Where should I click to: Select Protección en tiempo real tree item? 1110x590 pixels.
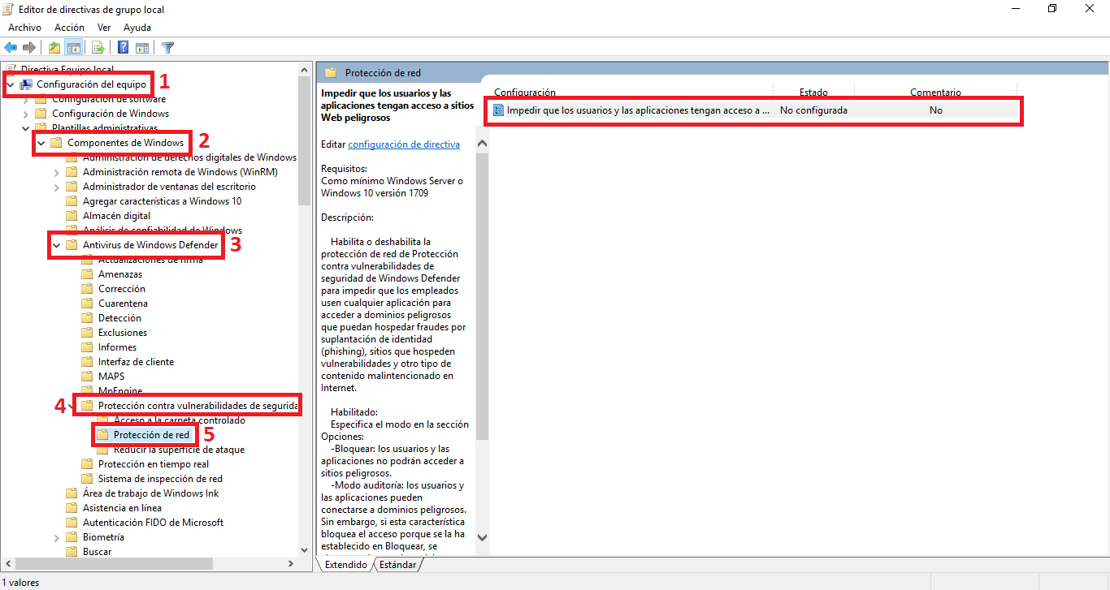(x=154, y=464)
